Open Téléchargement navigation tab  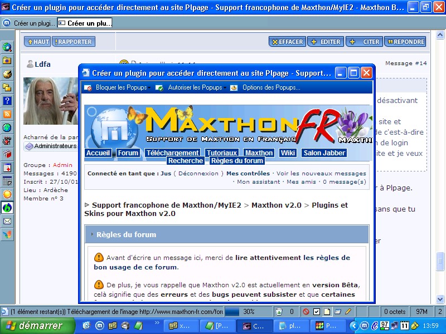172,153
